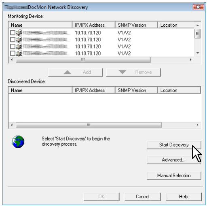Click the up arrow of the monitoring list scrollbar
The height and width of the screenshot is (206, 207).
[198, 25]
